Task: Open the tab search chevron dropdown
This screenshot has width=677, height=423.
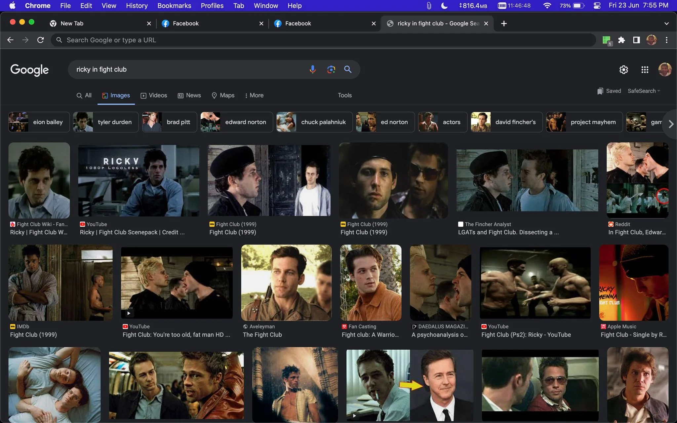Action: (666, 23)
